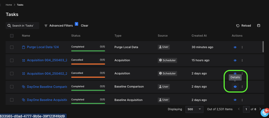Open the Displaying 500 items dropdown

(194, 109)
